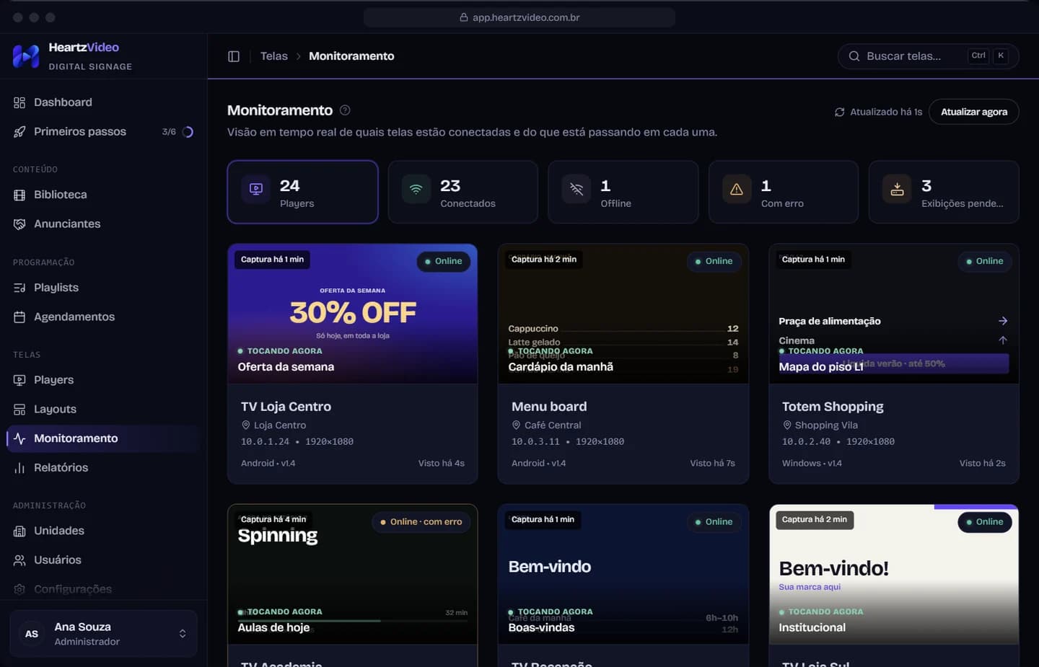
Task: Click the monitor icon on Players card
Action: click(x=256, y=189)
